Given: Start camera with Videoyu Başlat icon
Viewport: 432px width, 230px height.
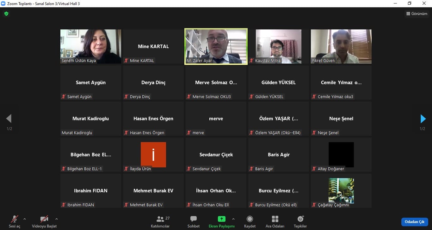Looking at the screenshot, I should 44,219.
